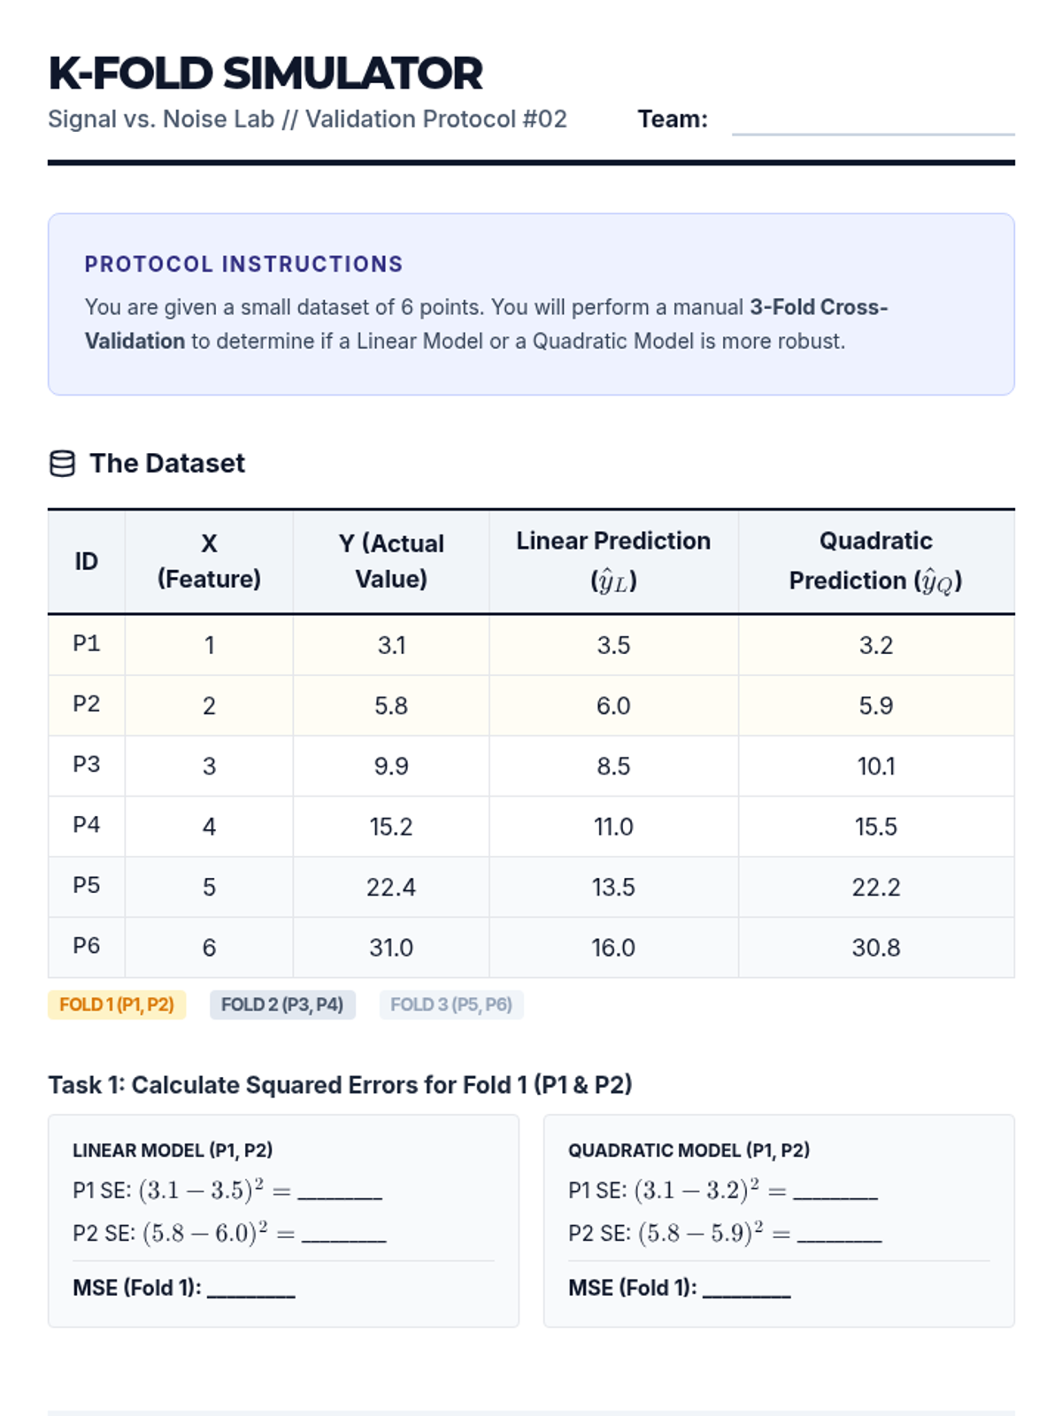Click the database icon beside The Dataset

[x=62, y=463]
